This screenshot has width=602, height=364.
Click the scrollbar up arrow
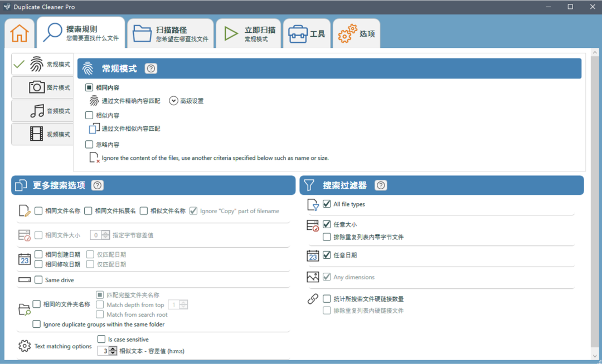click(595, 52)
